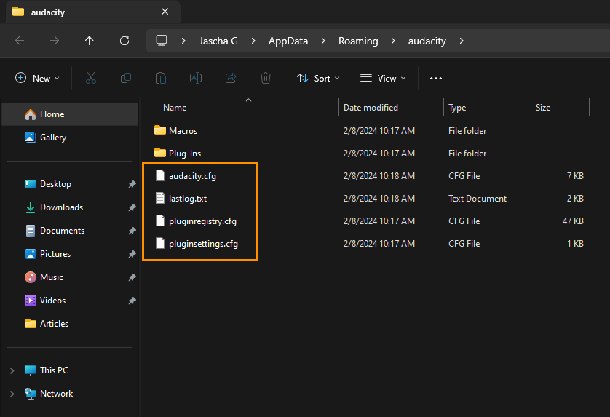Navigate to Roaming in breadcrumb
The width and height of the screenshot is (610, 417).
[x=358, y=41]
